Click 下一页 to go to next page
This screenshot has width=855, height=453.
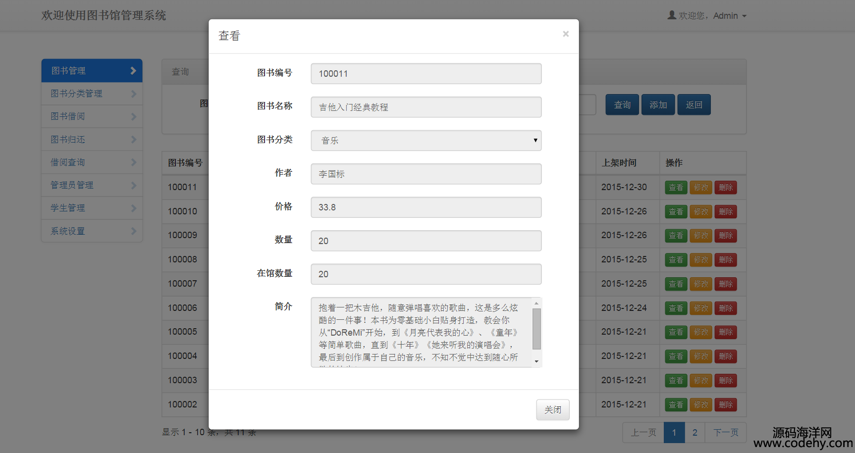726,433
